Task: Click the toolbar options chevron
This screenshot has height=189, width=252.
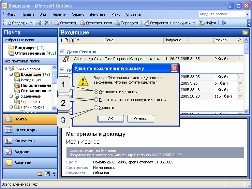Action: tap(249, 23)
